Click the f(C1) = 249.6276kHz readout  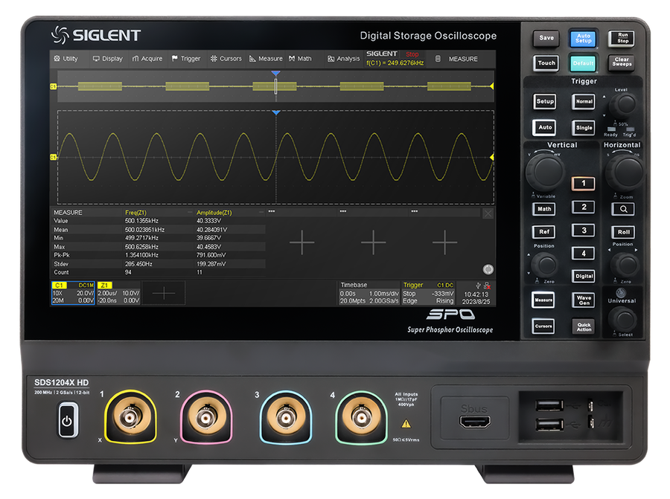395,62
